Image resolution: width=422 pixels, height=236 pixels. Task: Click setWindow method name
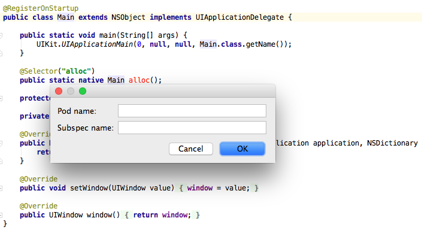click(x=89, y=187)
